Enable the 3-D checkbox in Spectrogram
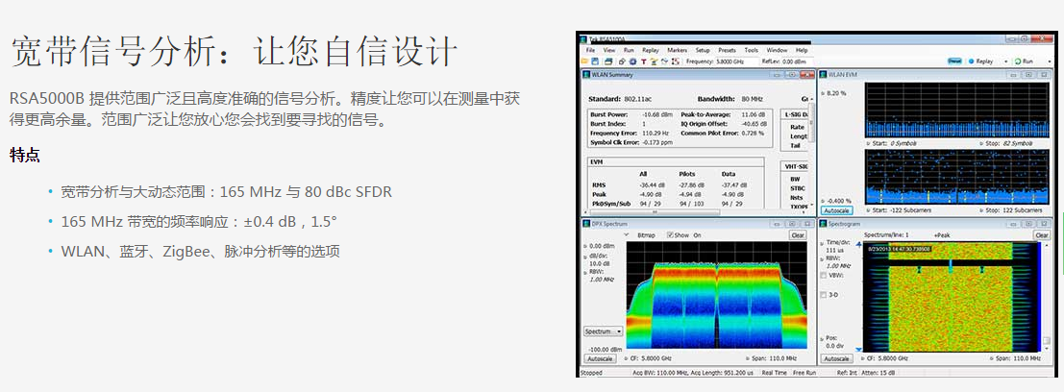The image size is (1064, 392). pyautogui.click(x=824, y=295)
